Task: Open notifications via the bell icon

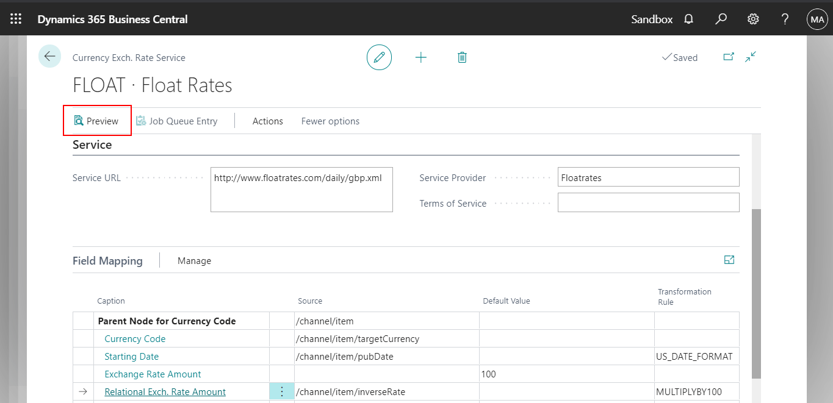Action: (688, 19)
